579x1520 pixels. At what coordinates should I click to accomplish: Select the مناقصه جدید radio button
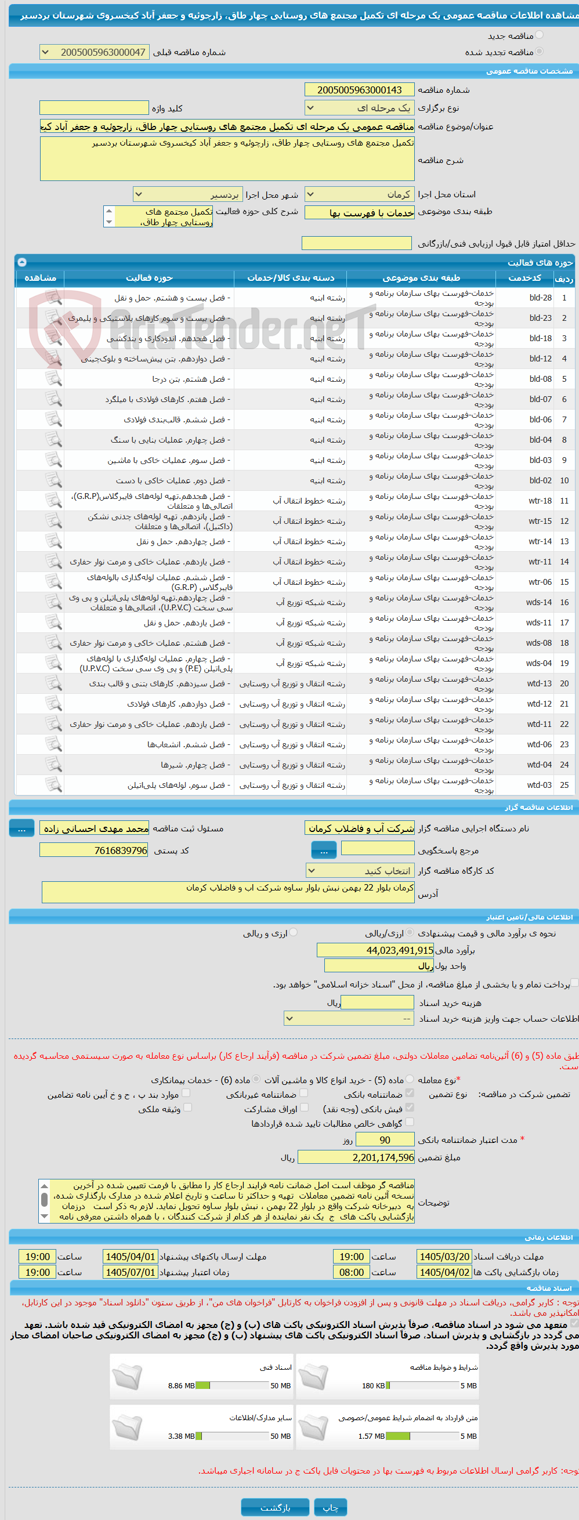click(539, 35)
